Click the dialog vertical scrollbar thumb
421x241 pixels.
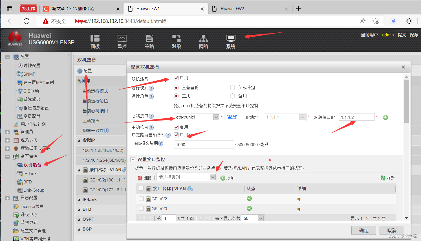coord(406,101)
